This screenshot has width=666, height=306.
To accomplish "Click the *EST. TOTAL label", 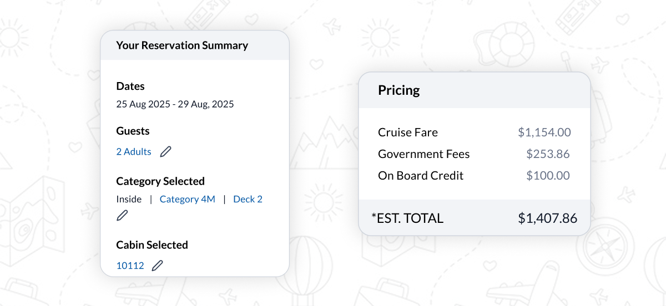I will coord(407,218).
